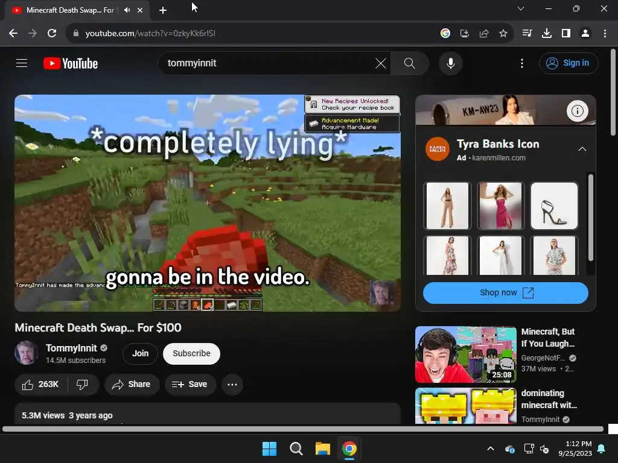
Task: Search with voice using microphone icon
Action: (x=450, y=63)
